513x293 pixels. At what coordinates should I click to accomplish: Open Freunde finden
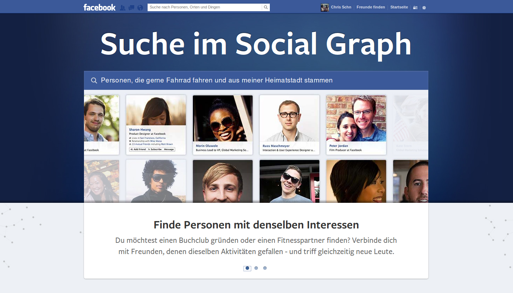(371, 7)
